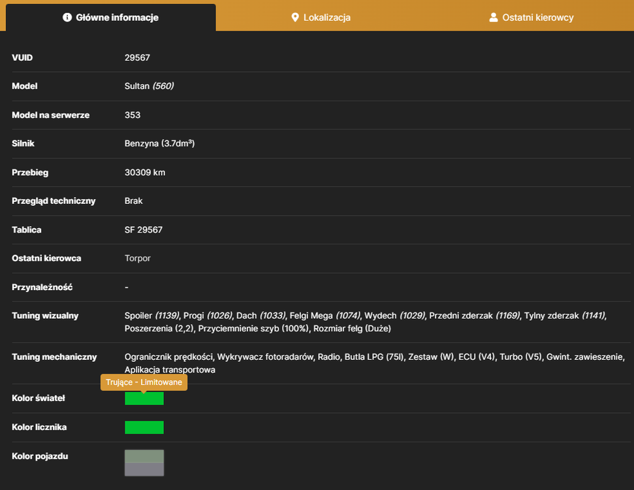Screen dimensions: 634x490
Task: Click the Wykrywacz fotoradarów entry
Action: click(x=265, y=357)
